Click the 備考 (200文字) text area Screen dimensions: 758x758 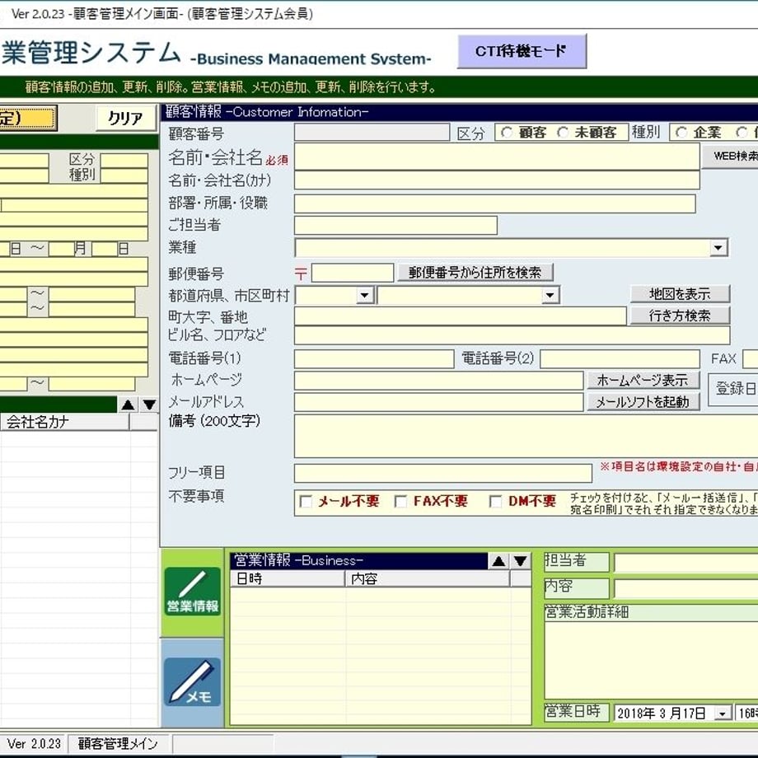(526, 436)
